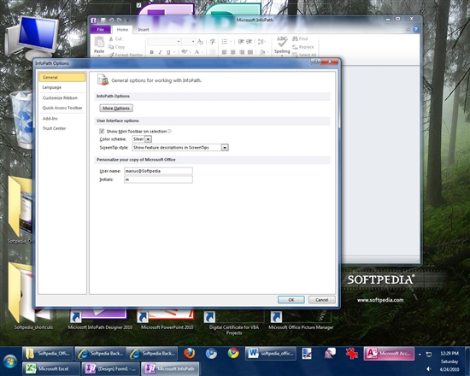Click the Find binoculars icon in ribbon
The width and height of the screenshot is (470, 376).
295,38
